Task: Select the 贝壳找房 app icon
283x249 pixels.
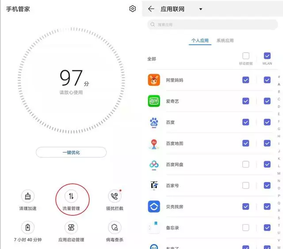Action: pos(154,207)
